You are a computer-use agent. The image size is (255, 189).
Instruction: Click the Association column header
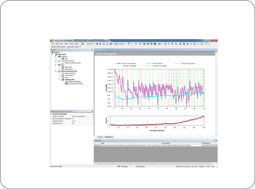pyautogui.click(x=181, y=143)
